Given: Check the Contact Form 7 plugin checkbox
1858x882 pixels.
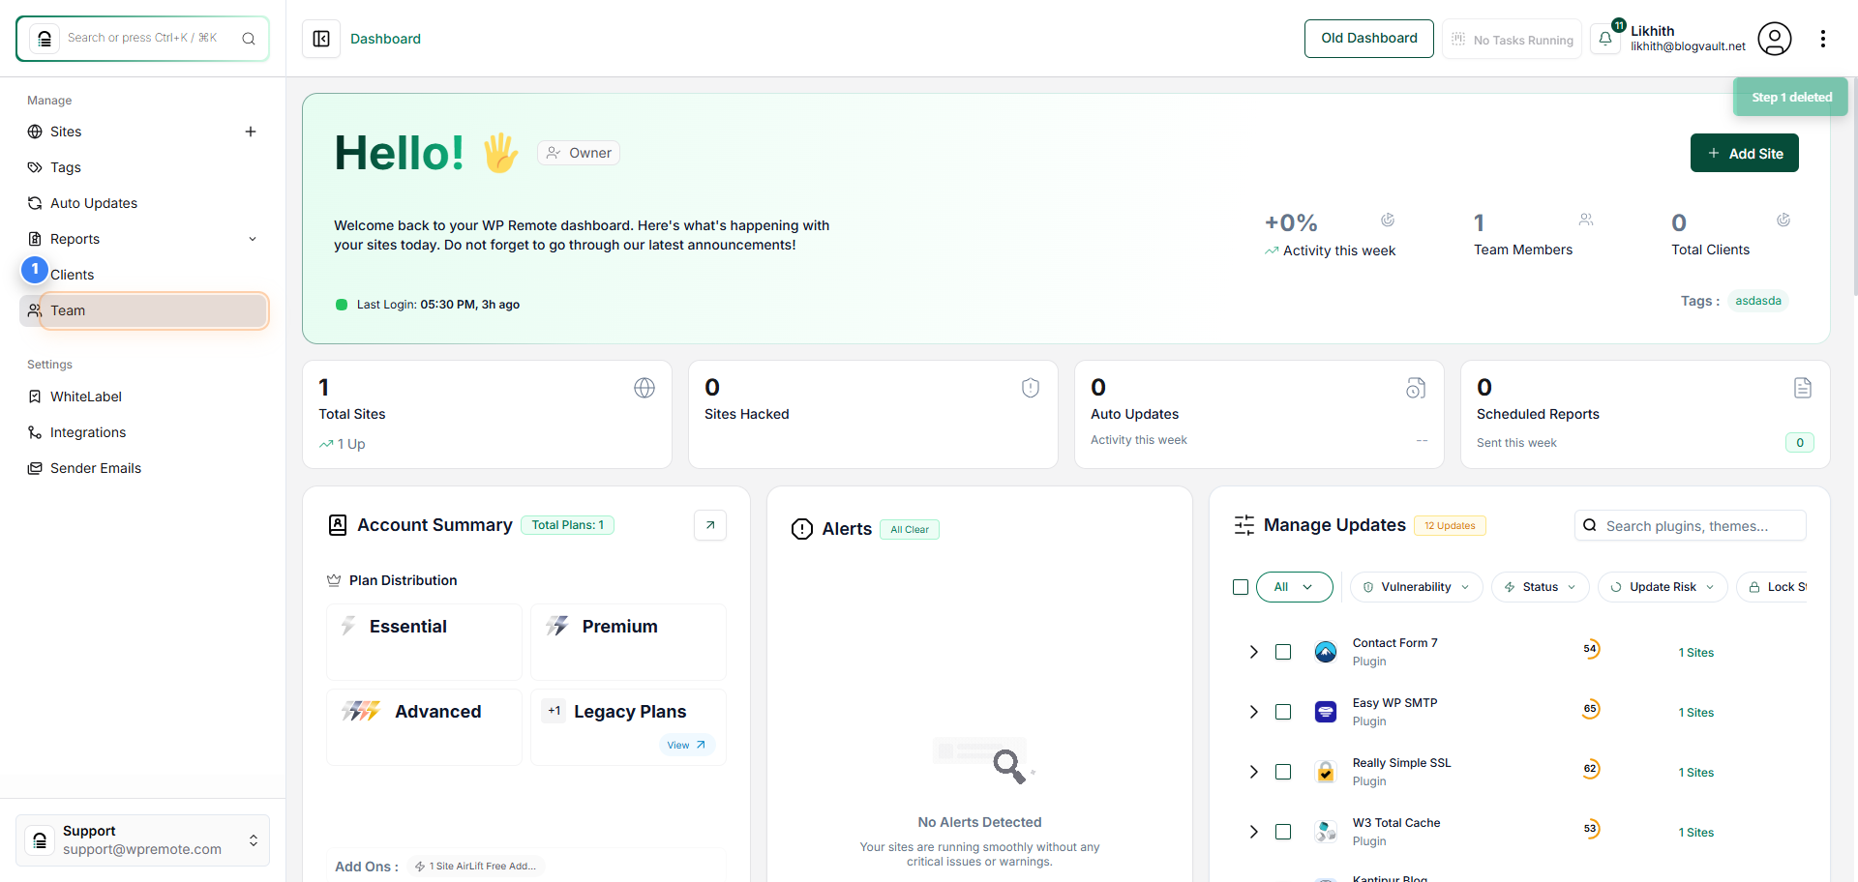Looking at the screenshot, I should pos(1283,652).
